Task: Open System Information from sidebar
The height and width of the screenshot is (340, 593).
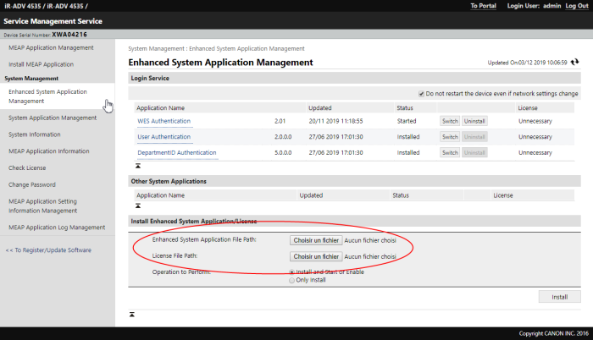Action: click(x=35, y=134)
